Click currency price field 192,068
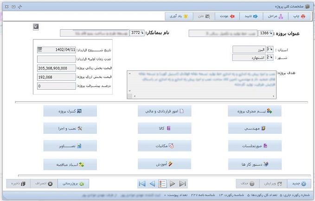315x201 pixels. 57,77
